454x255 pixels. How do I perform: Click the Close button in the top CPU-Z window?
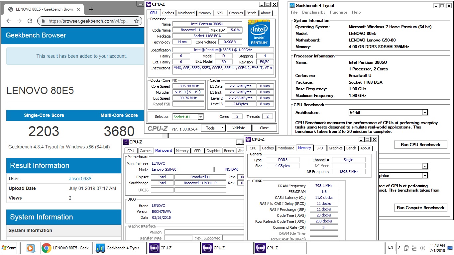264,128
